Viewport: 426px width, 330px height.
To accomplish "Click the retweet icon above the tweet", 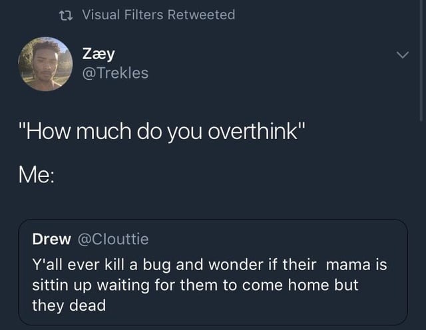I will coord(67,15).
